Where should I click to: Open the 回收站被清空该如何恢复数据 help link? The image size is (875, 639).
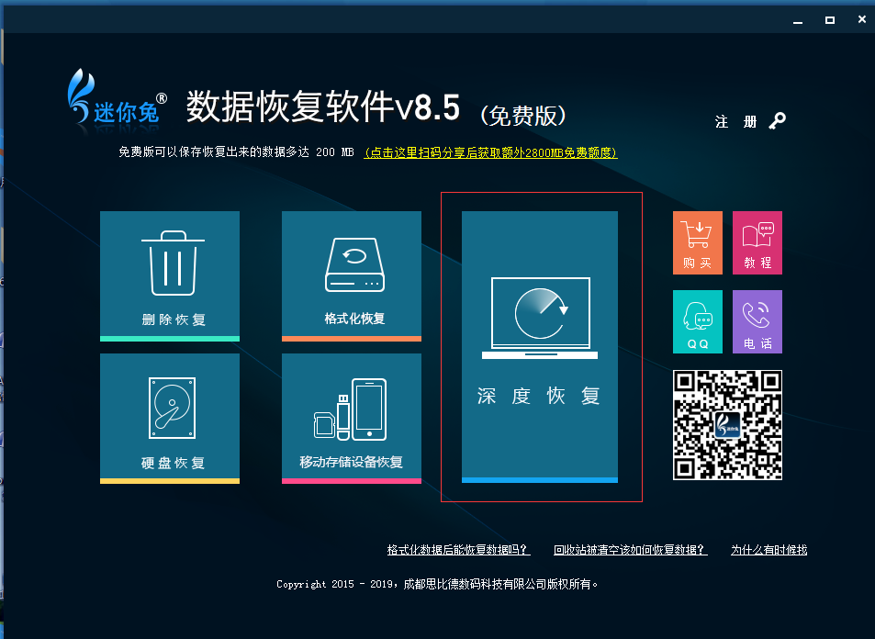coord(631,550)
